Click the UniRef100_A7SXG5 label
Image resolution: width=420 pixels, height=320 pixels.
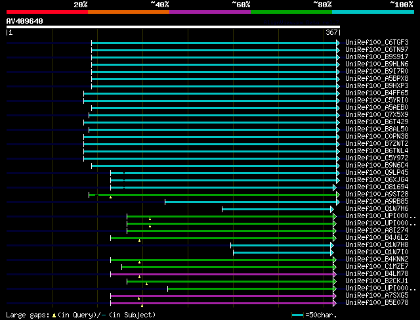pos(377,296)
